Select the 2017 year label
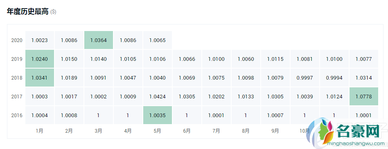 point(17,96)
